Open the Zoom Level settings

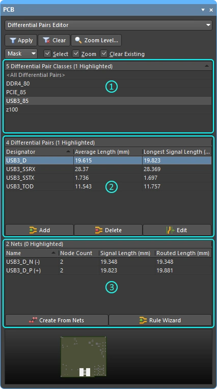coord(96,40)
